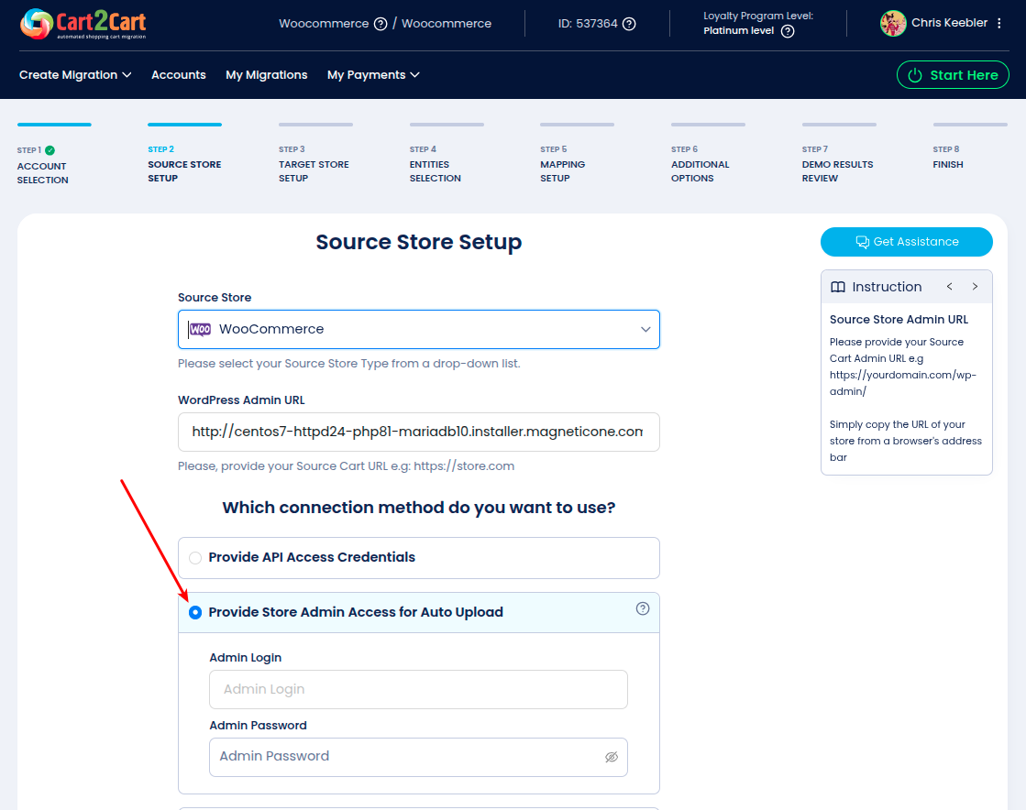Click the WordPress Admin URL field
This screenshot has width=1026, height=810.
418,432
